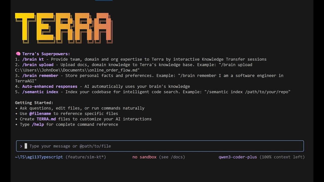The width and height of the screenshot is (324, 182).
Task: Select the /brain kt command
Action: point(33,59)
